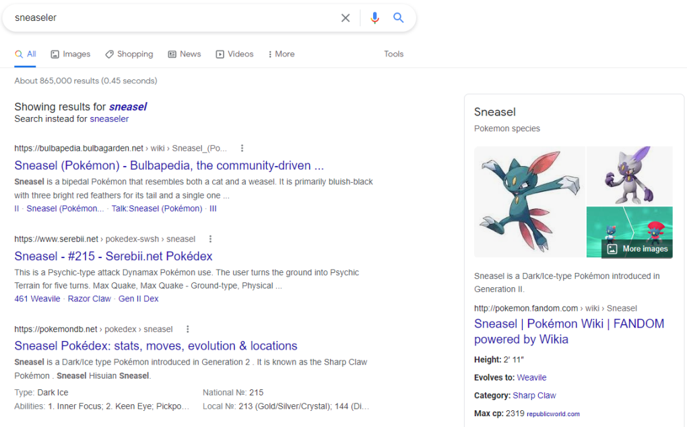Open the Bulbapedia Sneasel (Pokémon) result

click(x=169, y=165)
